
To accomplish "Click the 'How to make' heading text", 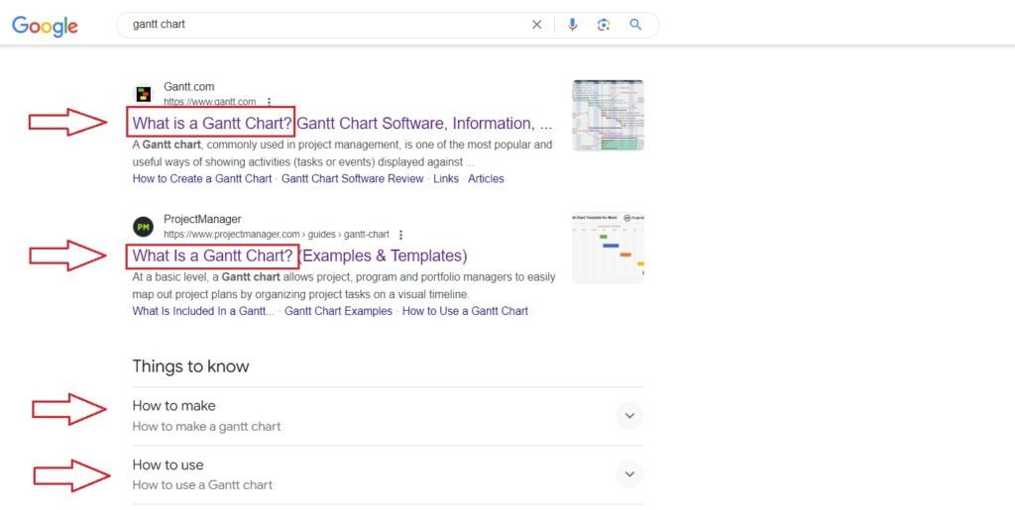I will point(174,406).
